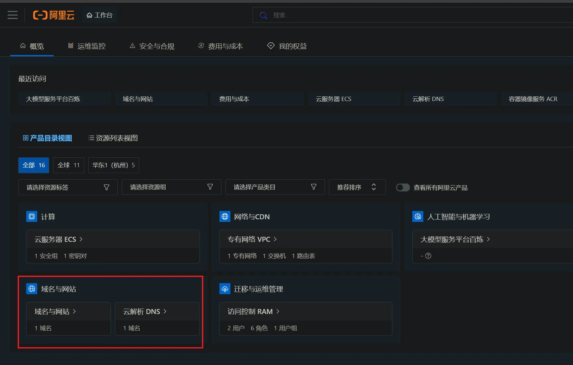
Task: Open 云服务器 ECS product link
Action: pyautogui.click(x=58, y=239)
